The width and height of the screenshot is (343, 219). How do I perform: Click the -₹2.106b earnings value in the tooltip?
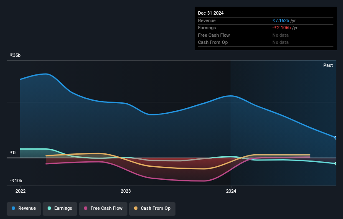(x=282, y=28)
